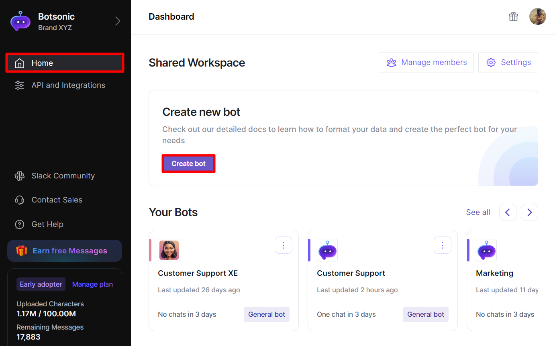Screen dimensions: 555x346
Task: Click 'Last updated 26 days ago' text
Action: click(199, 290)
